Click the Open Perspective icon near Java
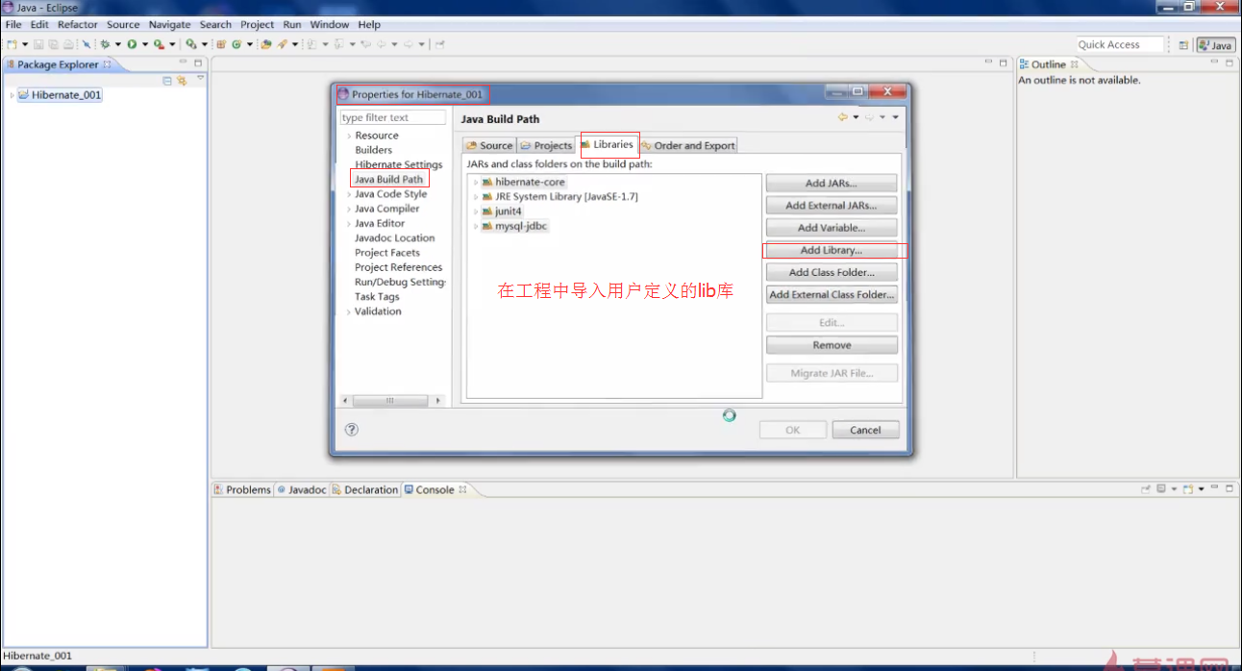The height and width of the screenshot is (671, 1242). [x=1183, y=45]
